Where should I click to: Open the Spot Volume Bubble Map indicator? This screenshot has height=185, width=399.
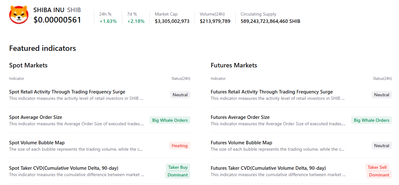click(x=37, y=143)
